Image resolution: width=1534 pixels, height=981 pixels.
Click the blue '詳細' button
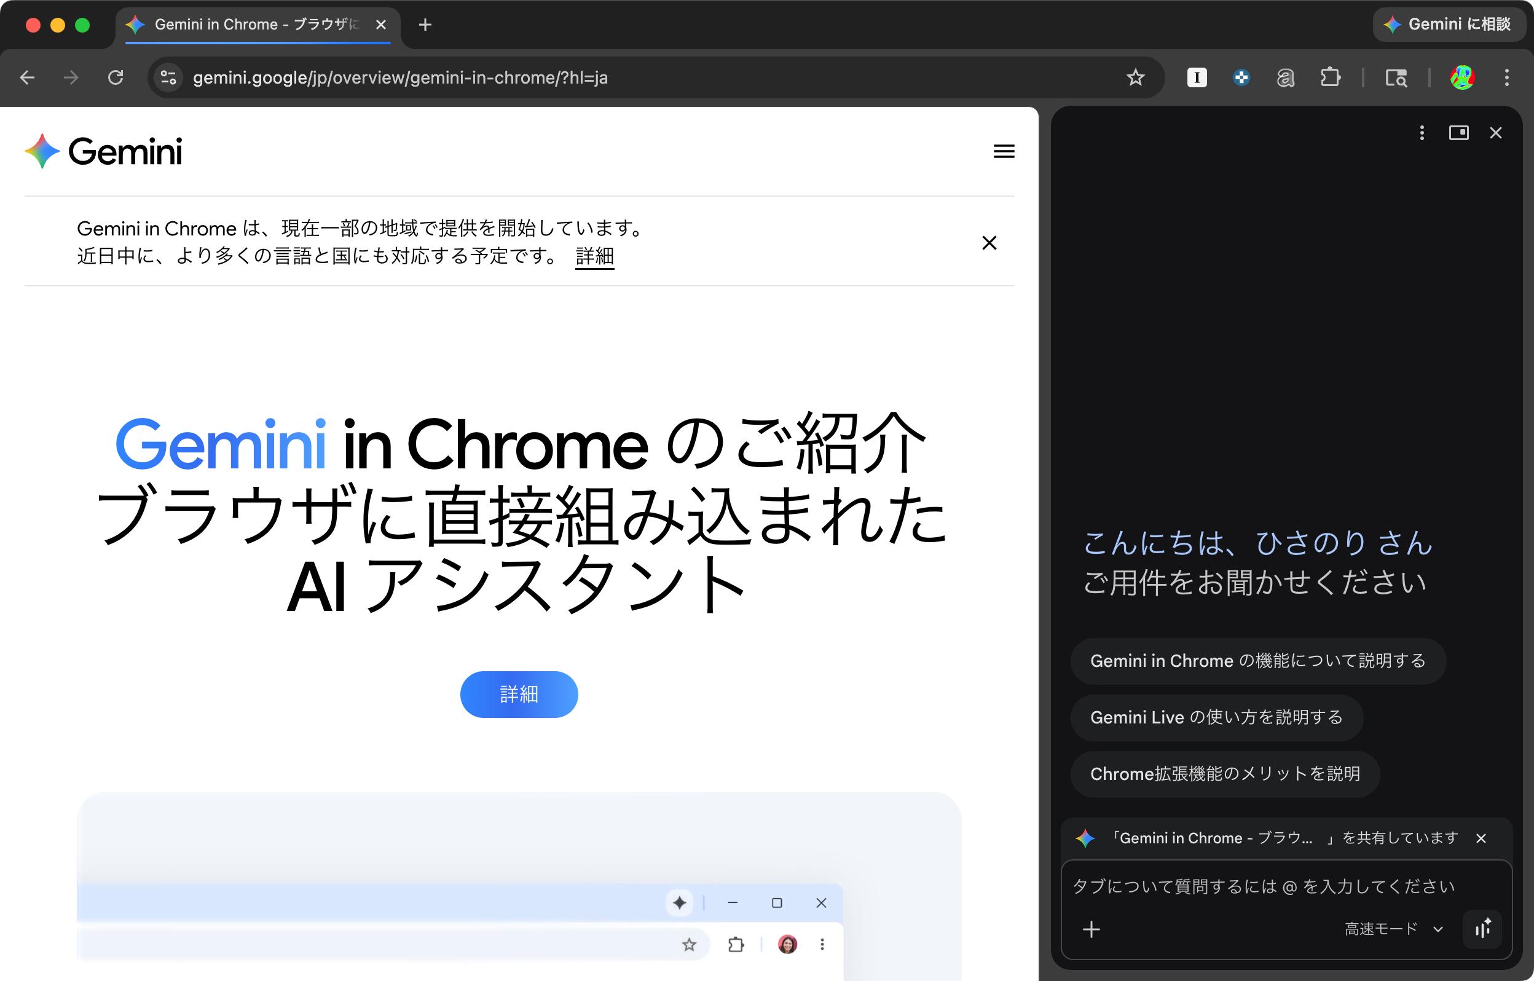[519, 695]
